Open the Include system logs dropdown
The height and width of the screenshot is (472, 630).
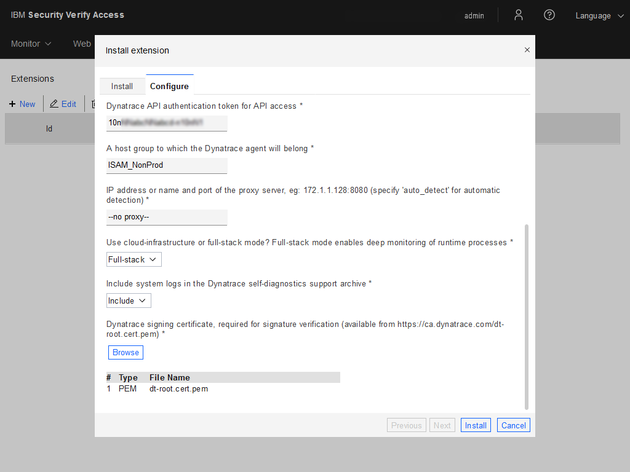pos(129,301)
